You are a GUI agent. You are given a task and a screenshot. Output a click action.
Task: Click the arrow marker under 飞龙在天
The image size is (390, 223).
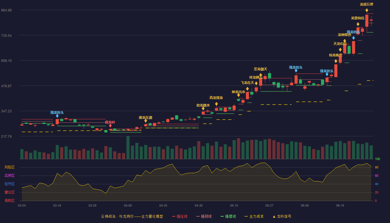tap(247, 89)
